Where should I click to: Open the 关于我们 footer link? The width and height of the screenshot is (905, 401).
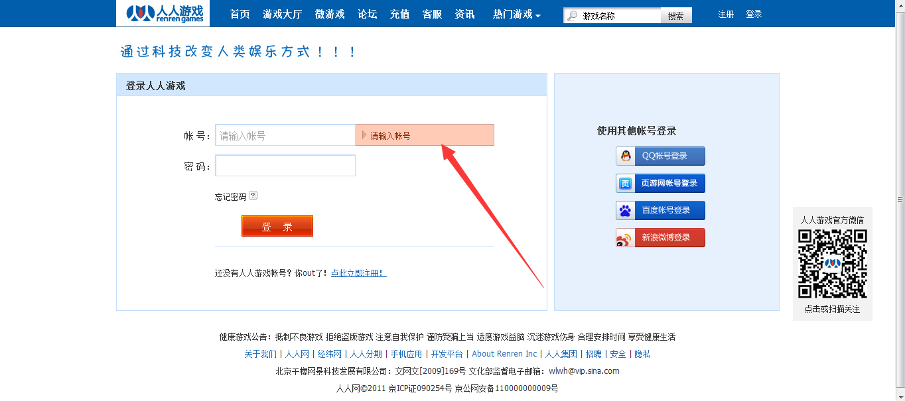261,354
